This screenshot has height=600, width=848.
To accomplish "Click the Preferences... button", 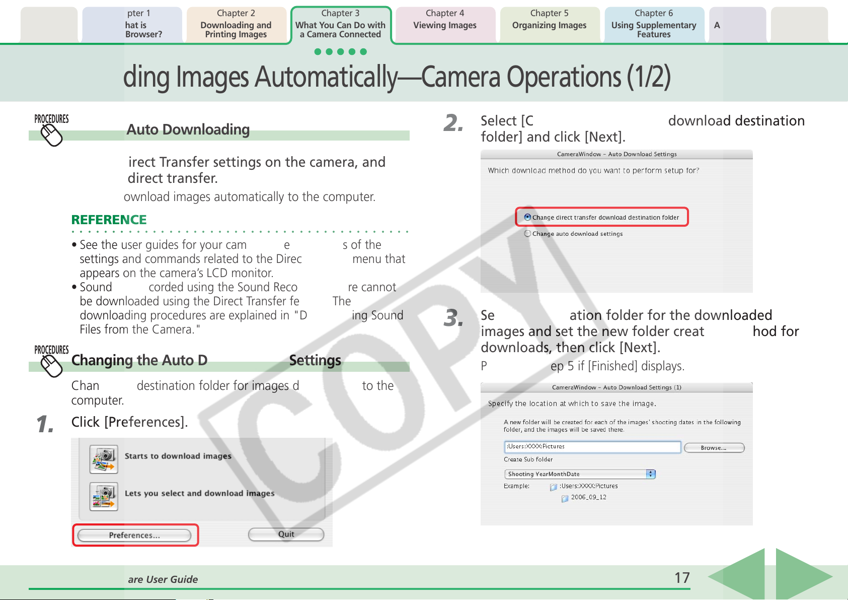I will [x=134, y=535].
